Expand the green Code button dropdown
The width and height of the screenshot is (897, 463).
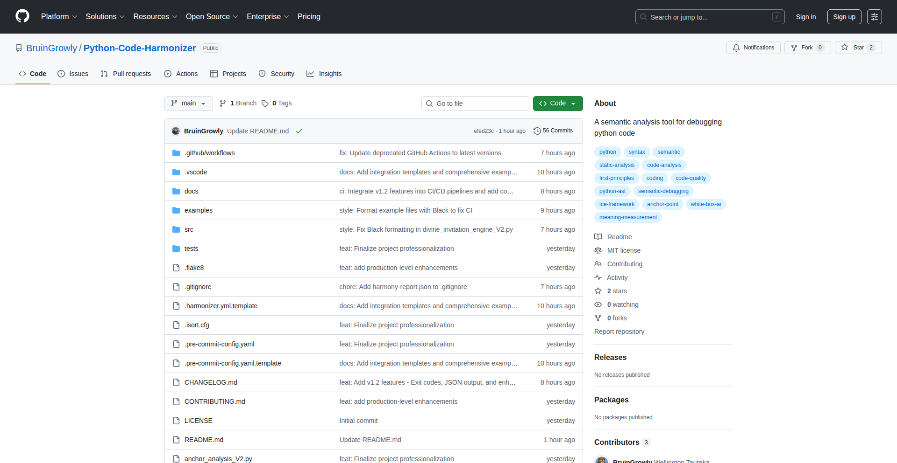click(x=574, y=103)
